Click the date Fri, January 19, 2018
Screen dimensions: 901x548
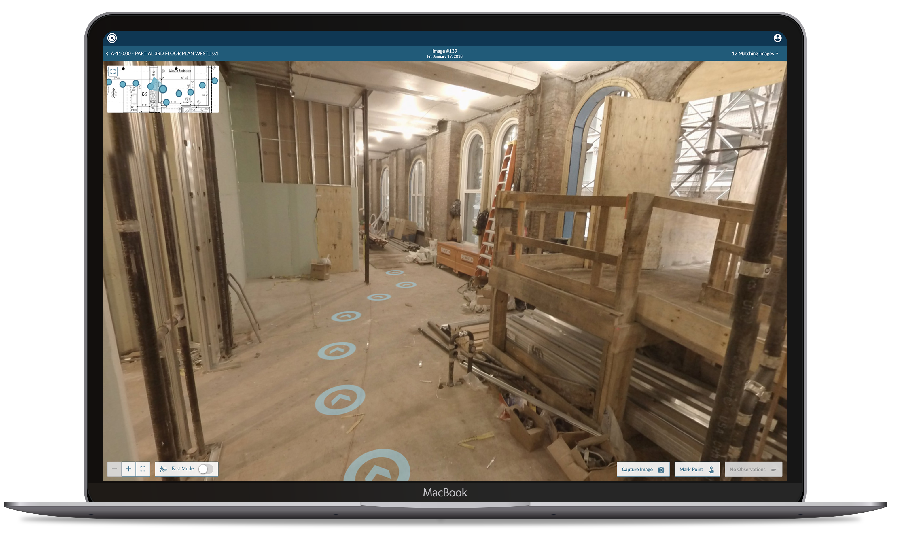[445, 57]
